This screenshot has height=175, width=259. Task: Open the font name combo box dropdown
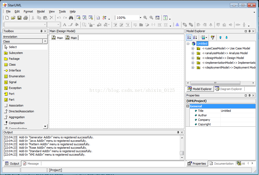[45, 25]
